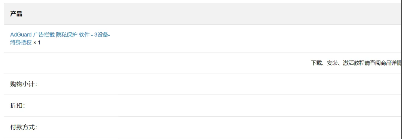The height and width of the screenshot is (139, 402).
Task: Click the word 下载 in the tutorial note
Action: (316, 63)
